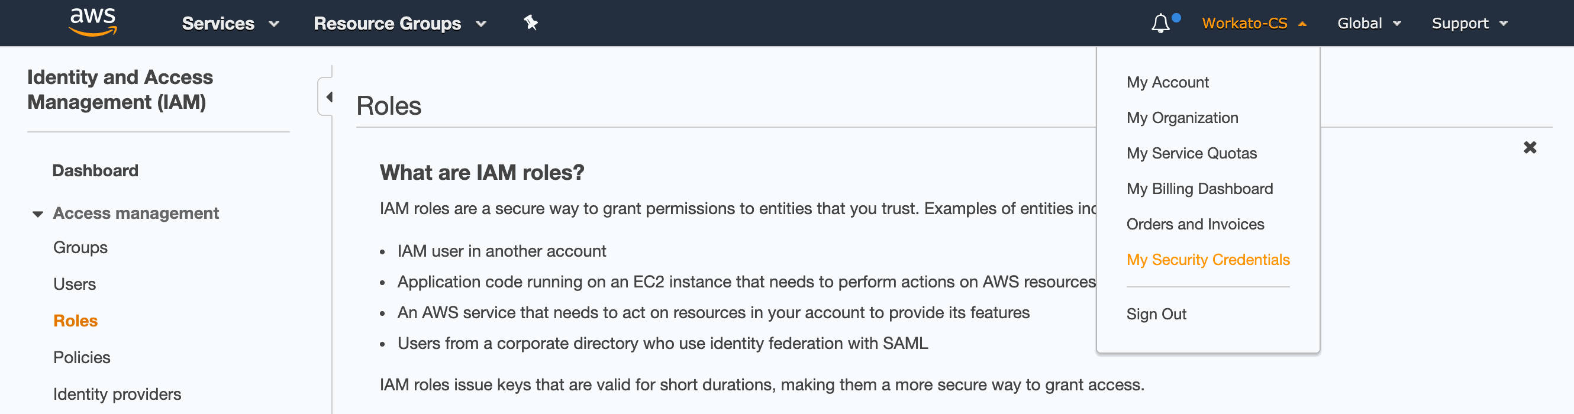
Task: Go to Orders and Invoices
Action: (x=1195, y=224)
